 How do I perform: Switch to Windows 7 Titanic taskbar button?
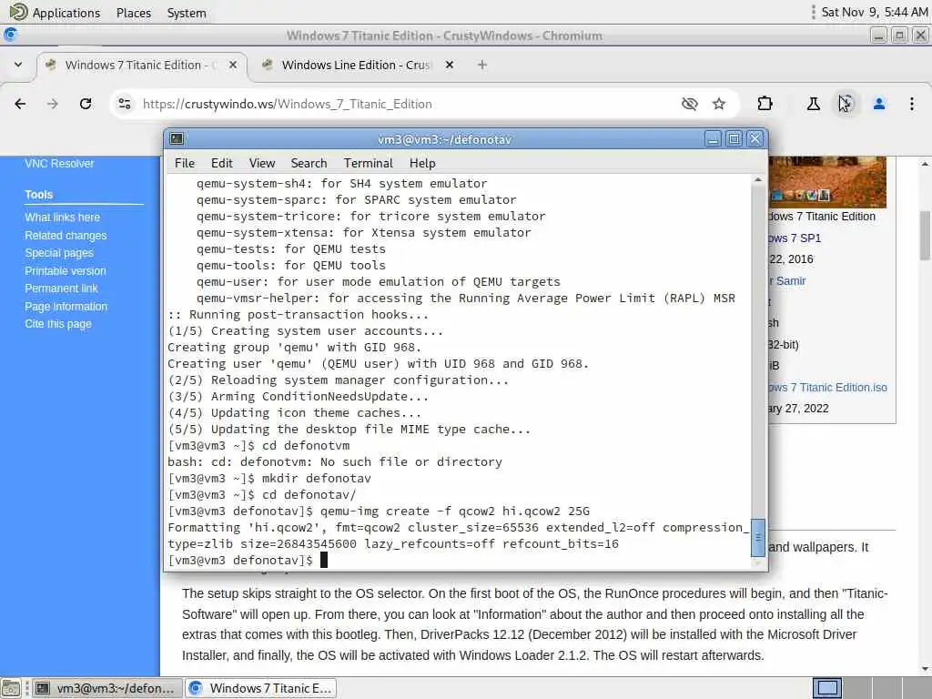point(261,688)
